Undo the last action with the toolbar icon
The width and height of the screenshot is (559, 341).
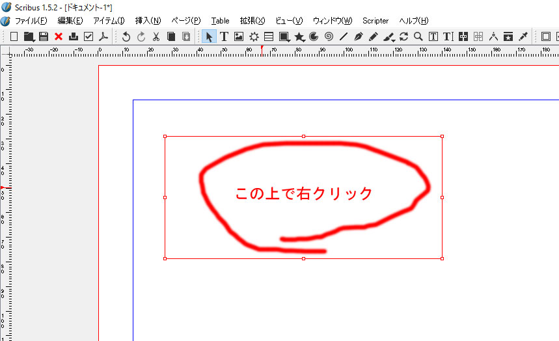click(x=126, y=36)
